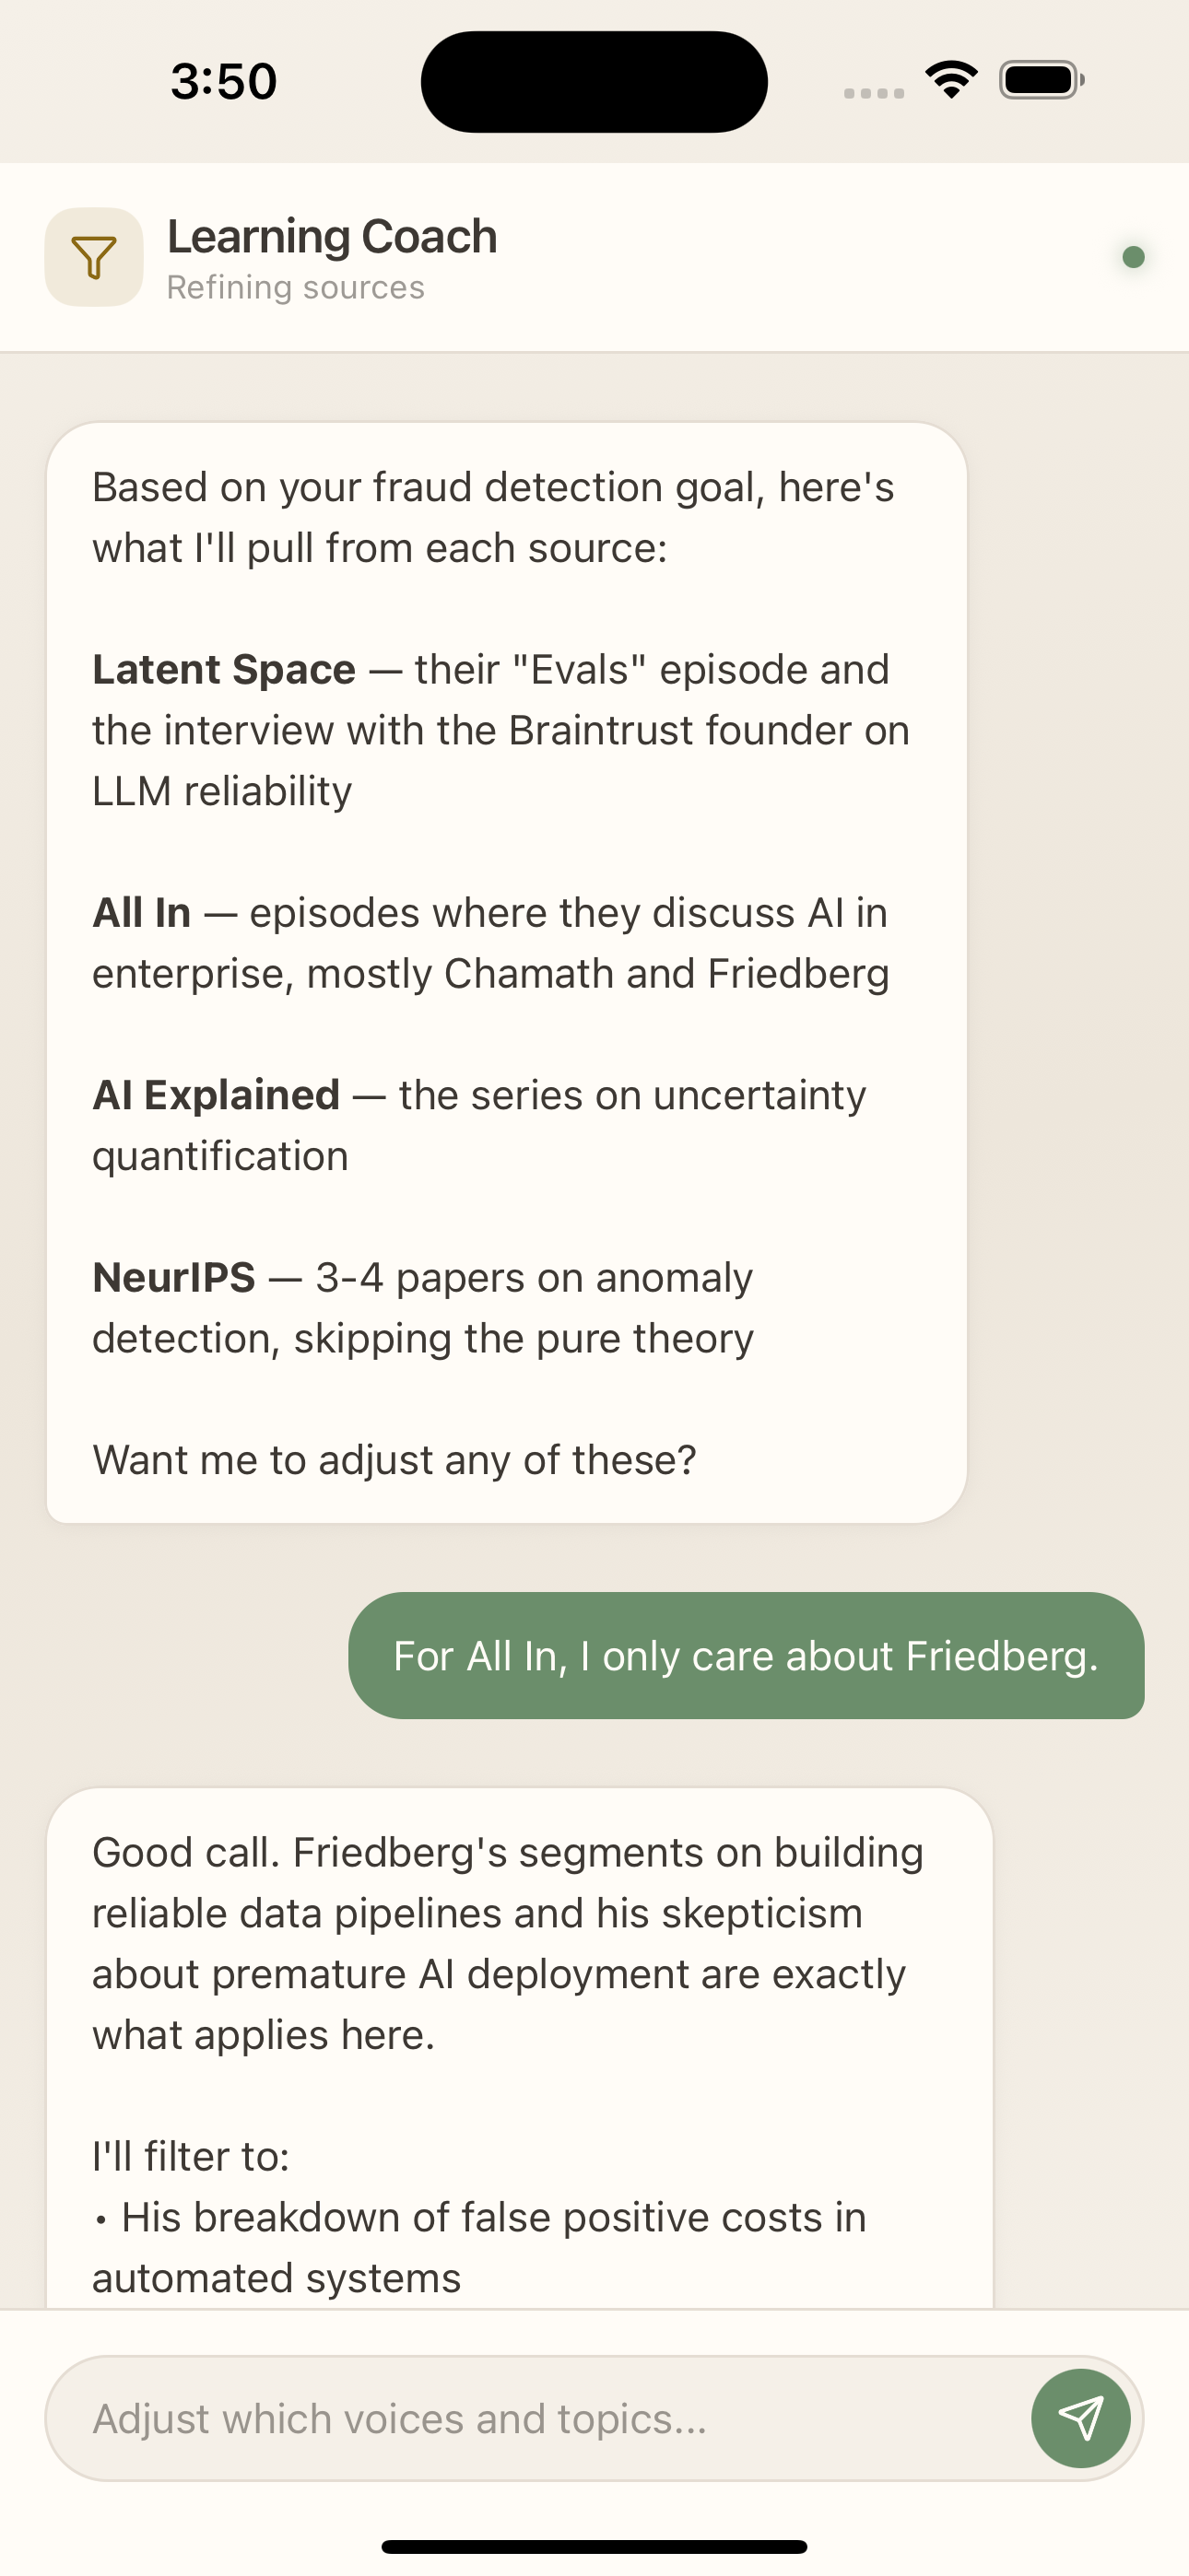
Task: Tap the "I'll filter to:" line
Action: pos(191,2156)
